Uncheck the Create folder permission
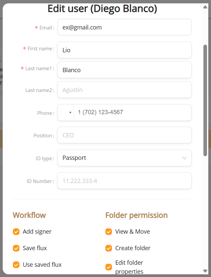This screenshot has width=211, height=277. 109,248
